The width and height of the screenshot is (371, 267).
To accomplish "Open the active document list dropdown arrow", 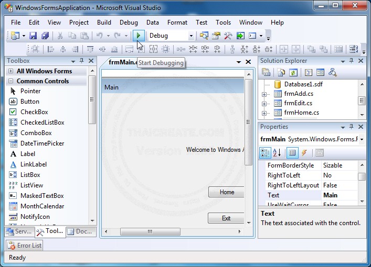I will (x=239, y=62).
